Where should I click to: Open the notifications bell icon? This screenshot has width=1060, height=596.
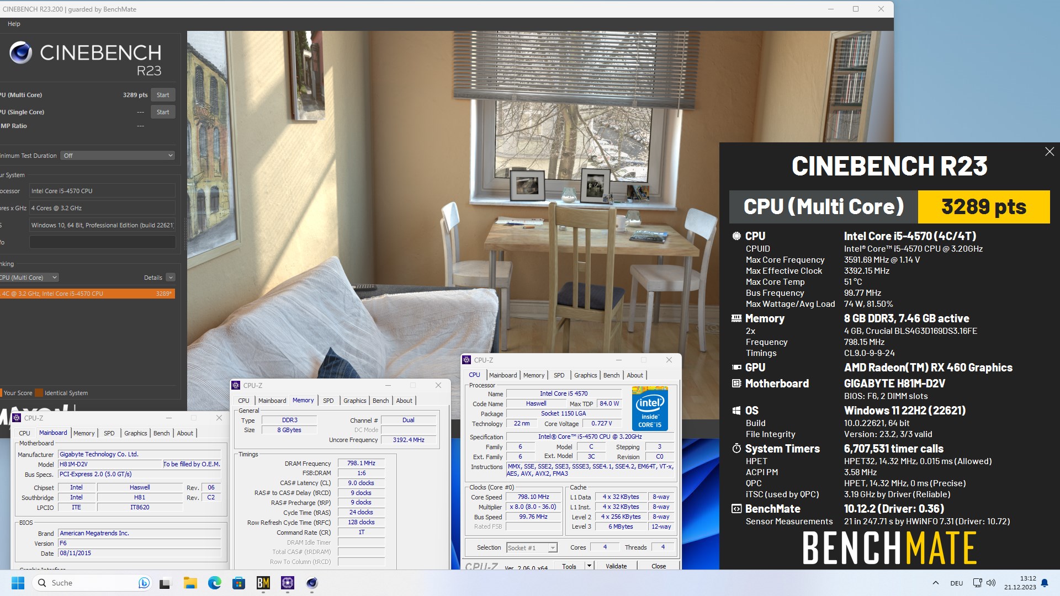point(1045,583)
